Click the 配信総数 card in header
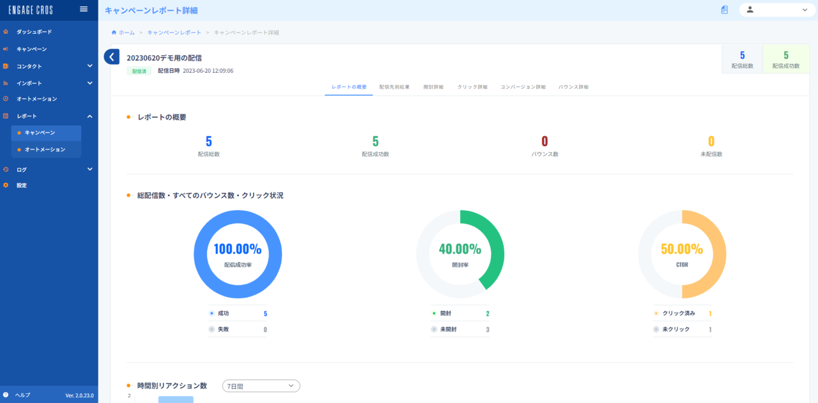The height and width of the screenshot is (403, 818). tap(742, 59)
